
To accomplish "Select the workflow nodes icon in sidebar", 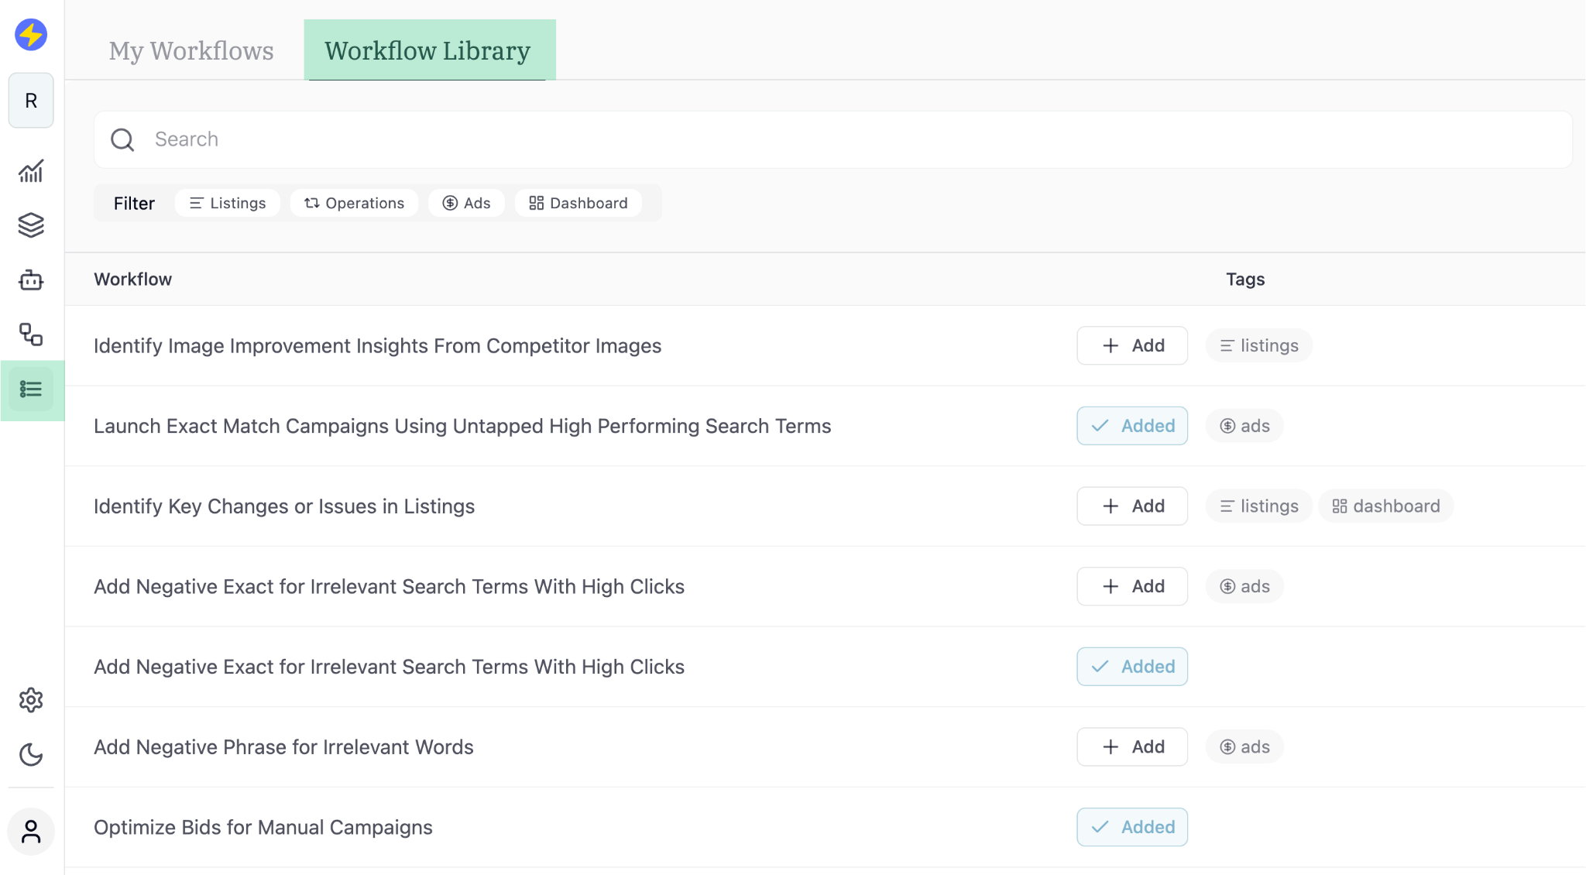I will [x=31, y=335].
